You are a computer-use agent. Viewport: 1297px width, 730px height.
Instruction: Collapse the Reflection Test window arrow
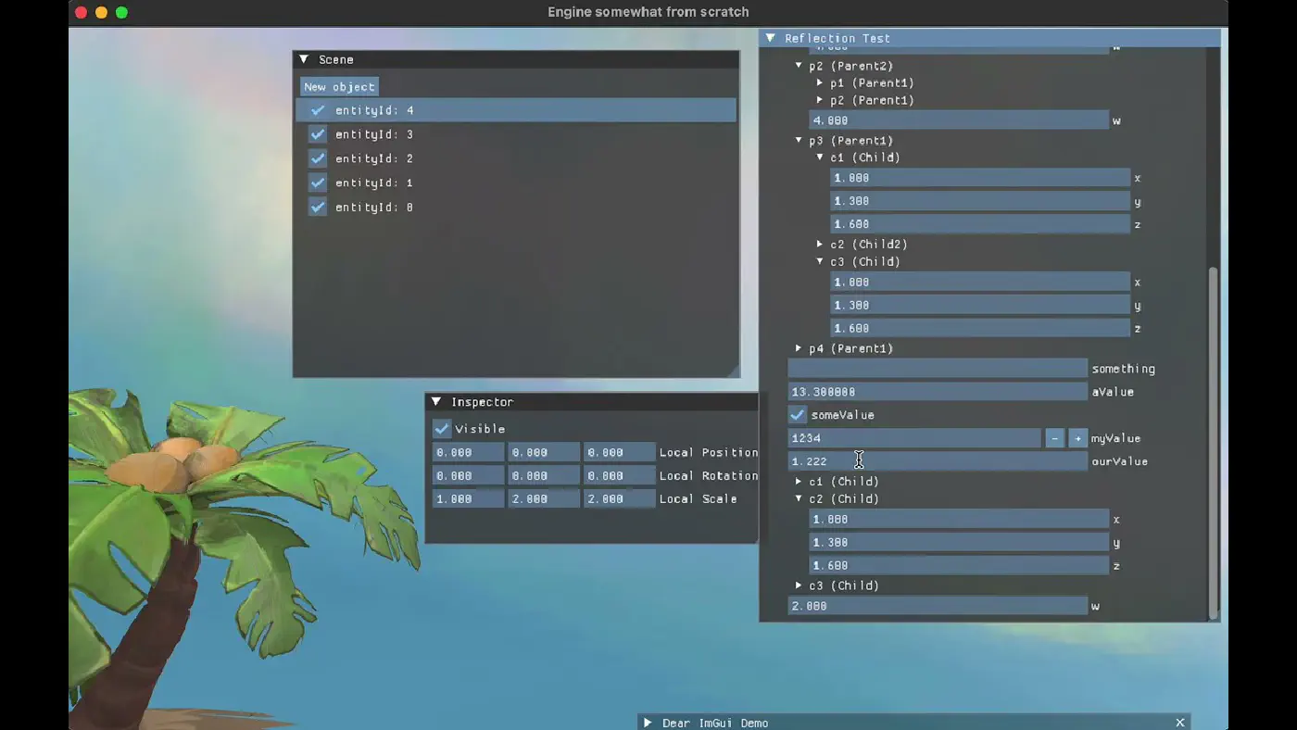pyautogui.click(x=770, y=38)
